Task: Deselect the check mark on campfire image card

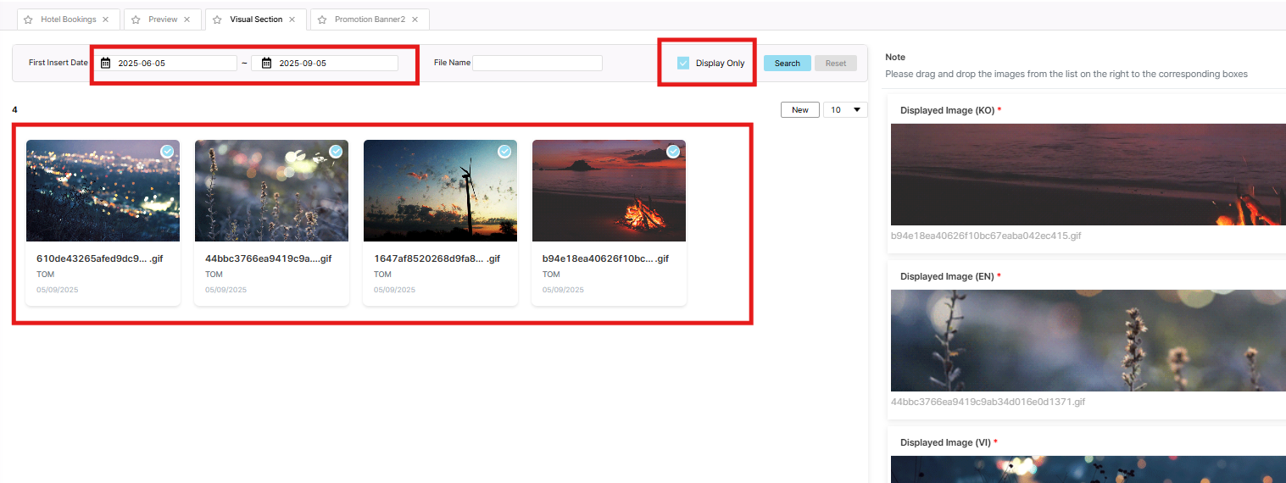Action: point(673,152)
